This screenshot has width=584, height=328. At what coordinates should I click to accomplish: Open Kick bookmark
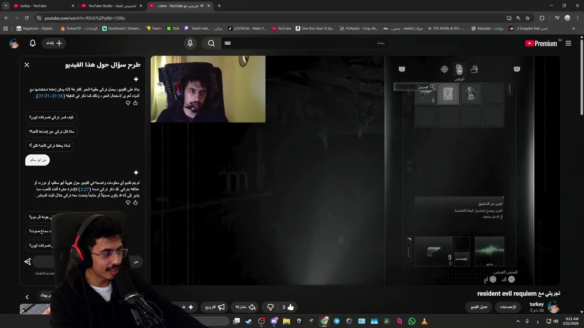[x=173, y=28]
